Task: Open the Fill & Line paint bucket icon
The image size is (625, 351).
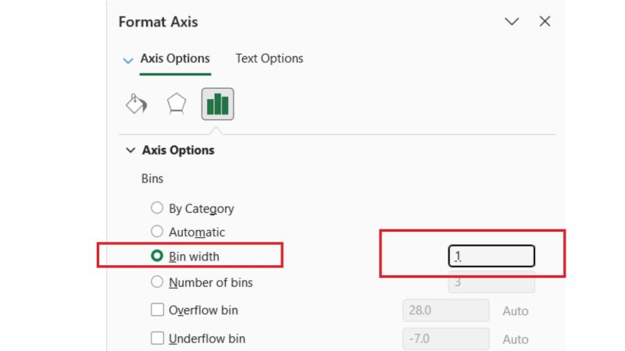Action: (x=136, y=104)
